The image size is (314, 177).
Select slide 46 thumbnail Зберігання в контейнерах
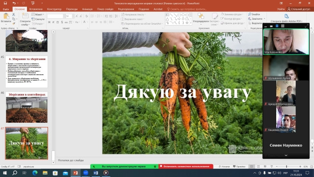tap(26, 107)
